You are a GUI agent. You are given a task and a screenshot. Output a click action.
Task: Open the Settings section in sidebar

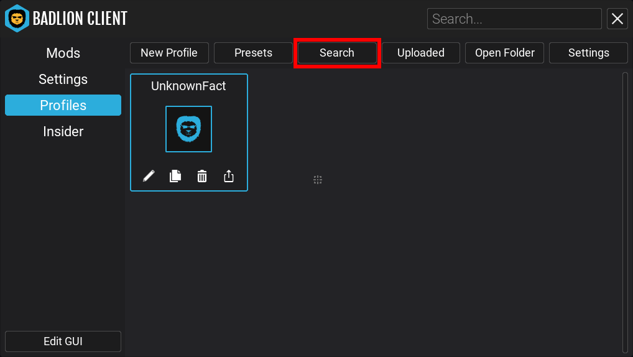(x=63, y=79)
